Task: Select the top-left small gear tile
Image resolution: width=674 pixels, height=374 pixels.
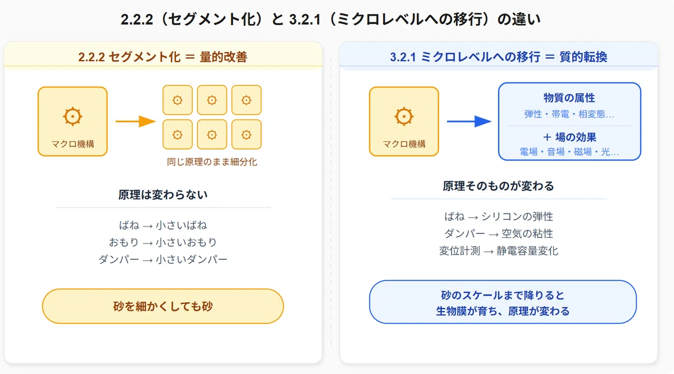Action: point(177,100)
